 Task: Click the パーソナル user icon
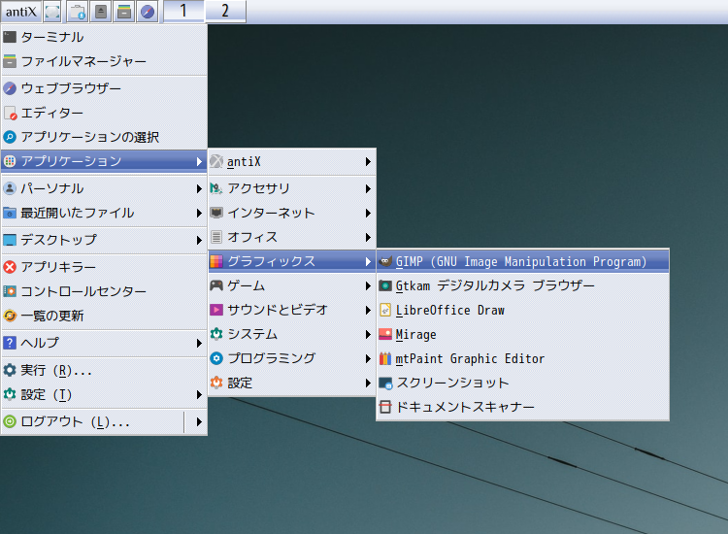click(10, 188)
